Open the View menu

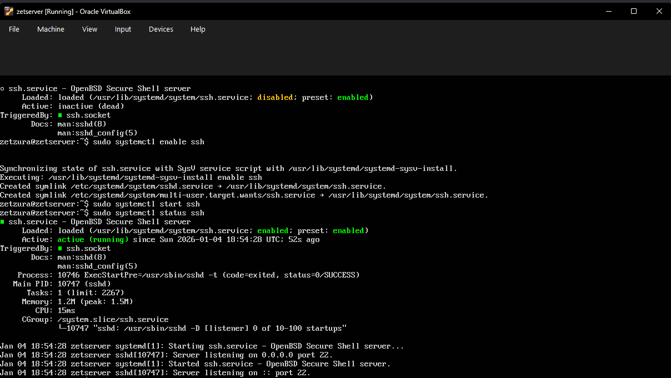tap(89, 29)
